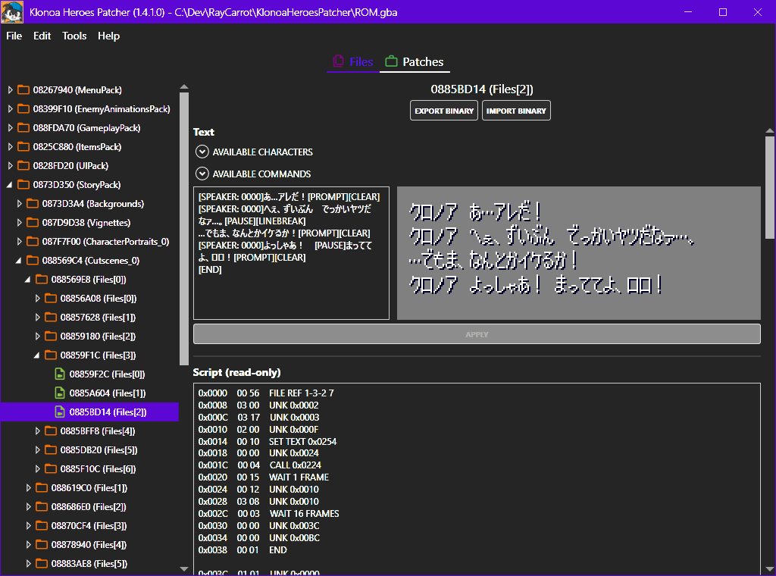This screenshot has width=776, height=576.
Task: Click the right editor panel scrollbar thumb
Action: 770,188
